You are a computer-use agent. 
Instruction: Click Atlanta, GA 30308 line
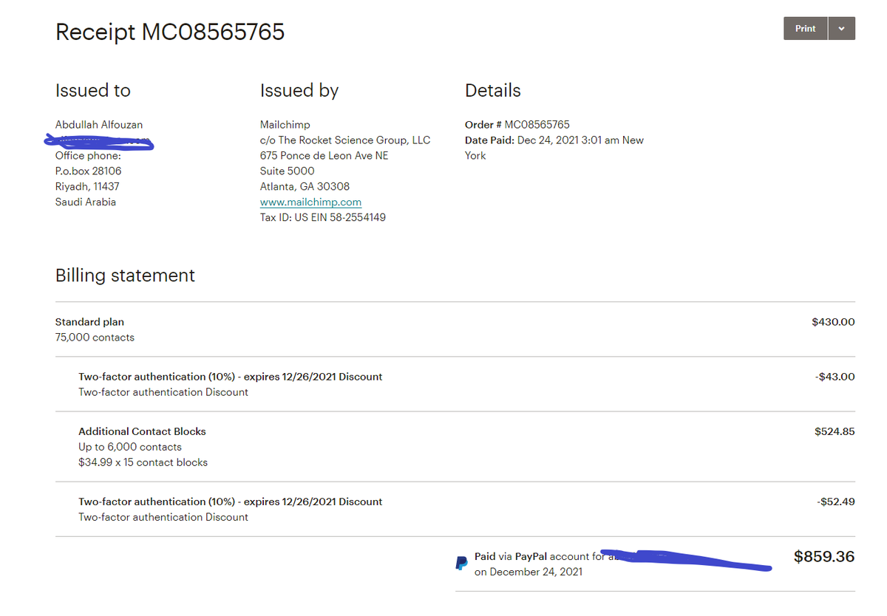[305, 186]
